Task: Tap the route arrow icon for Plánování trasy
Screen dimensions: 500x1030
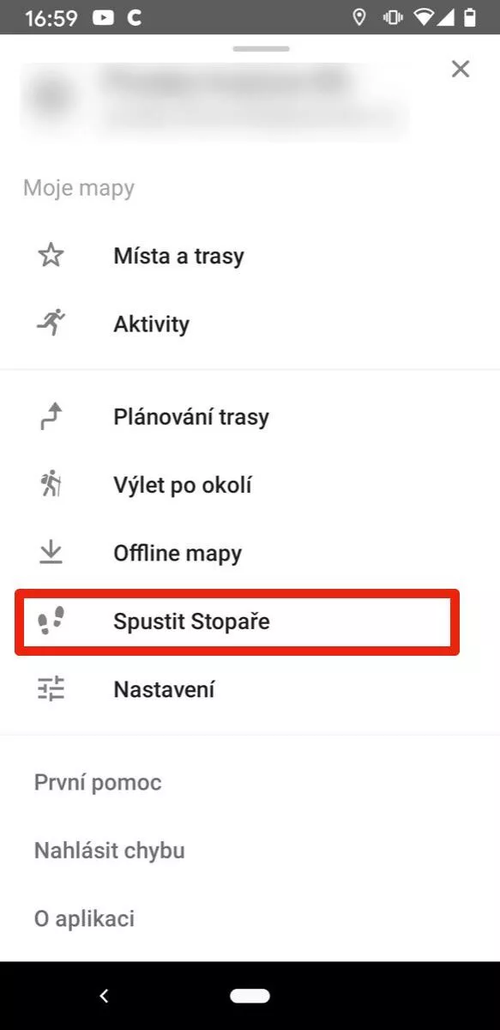Action: click(x=51, y=417)
